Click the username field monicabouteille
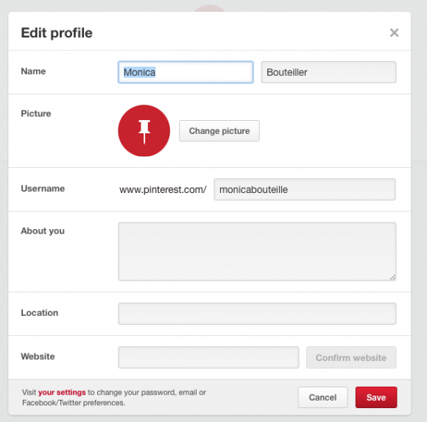Image resolution: width=427 pixels, height=422 pixels. pyautogui.click(x=305, y=189)
